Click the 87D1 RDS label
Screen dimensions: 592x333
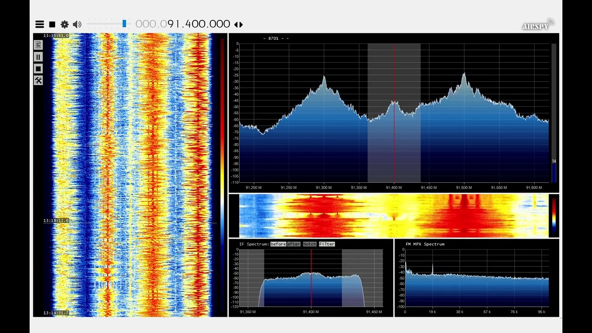(273, 38)
